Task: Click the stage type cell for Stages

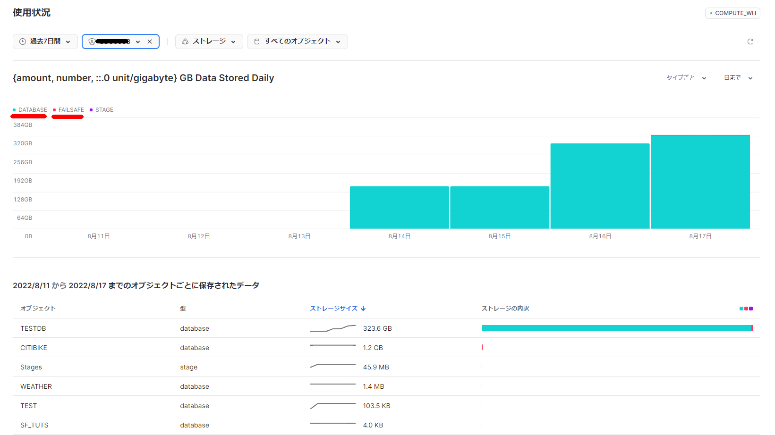Action: pos(188,367)
